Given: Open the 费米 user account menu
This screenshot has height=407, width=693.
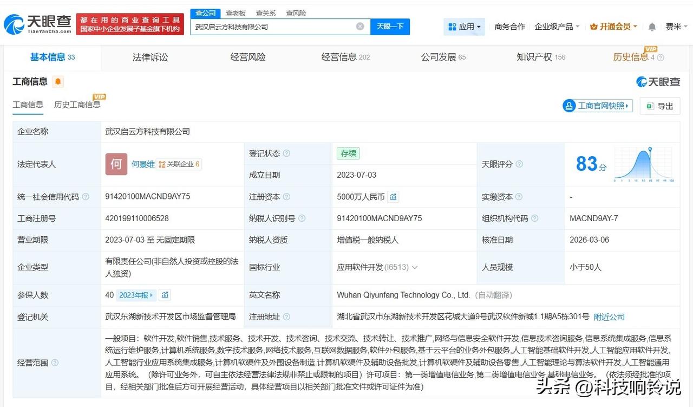Looking at the screenshot, I should coord(677,27).
